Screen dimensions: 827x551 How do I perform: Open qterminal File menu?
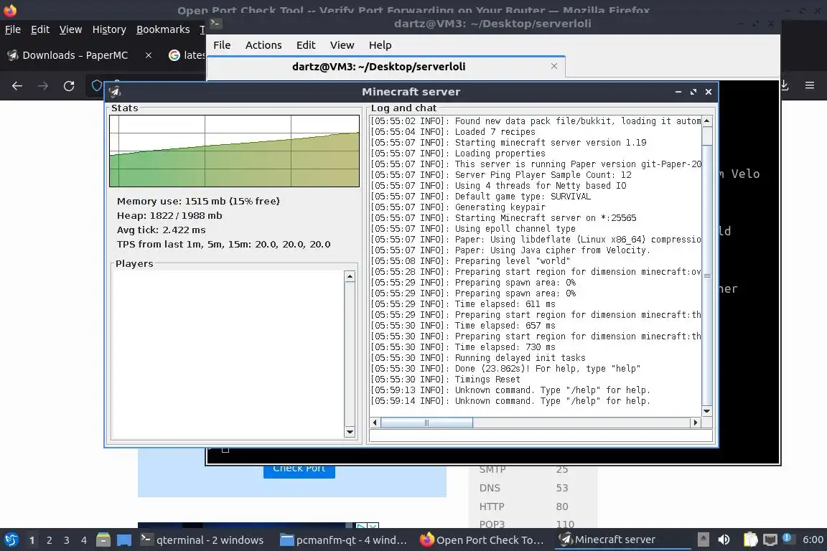(222, 45)
